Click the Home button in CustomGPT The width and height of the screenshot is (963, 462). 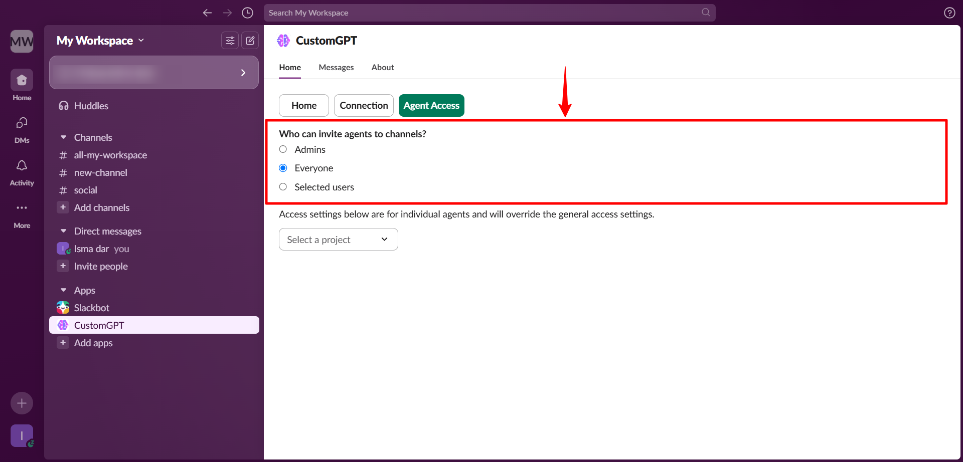tap(304, 106)
